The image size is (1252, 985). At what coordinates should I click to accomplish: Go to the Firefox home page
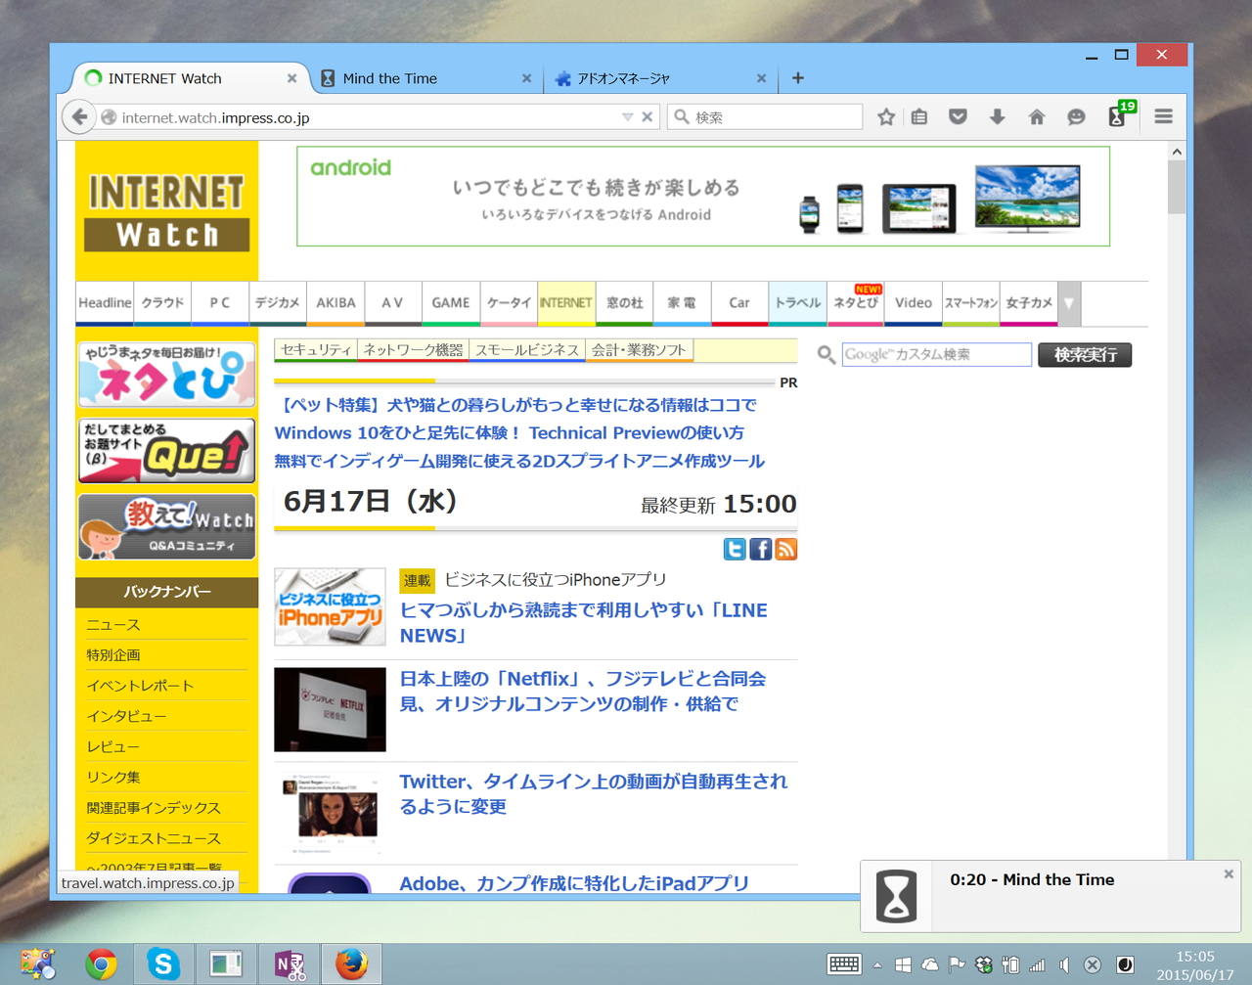(x=1036, y=116)
